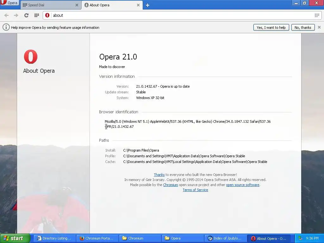The image size is (324, 243).
Task: Click the 'Opera 21.0' heading
Action: 118,57
